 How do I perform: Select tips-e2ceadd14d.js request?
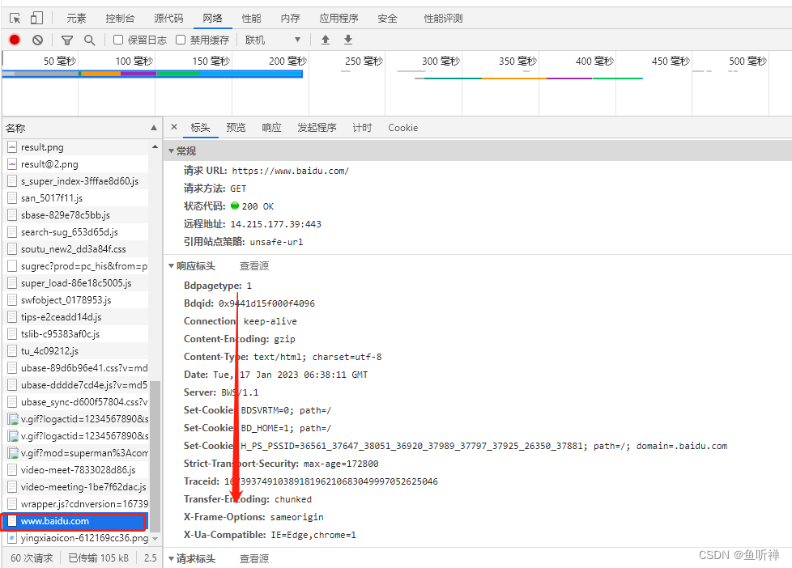pyautogui.click(x=76, y=317)
